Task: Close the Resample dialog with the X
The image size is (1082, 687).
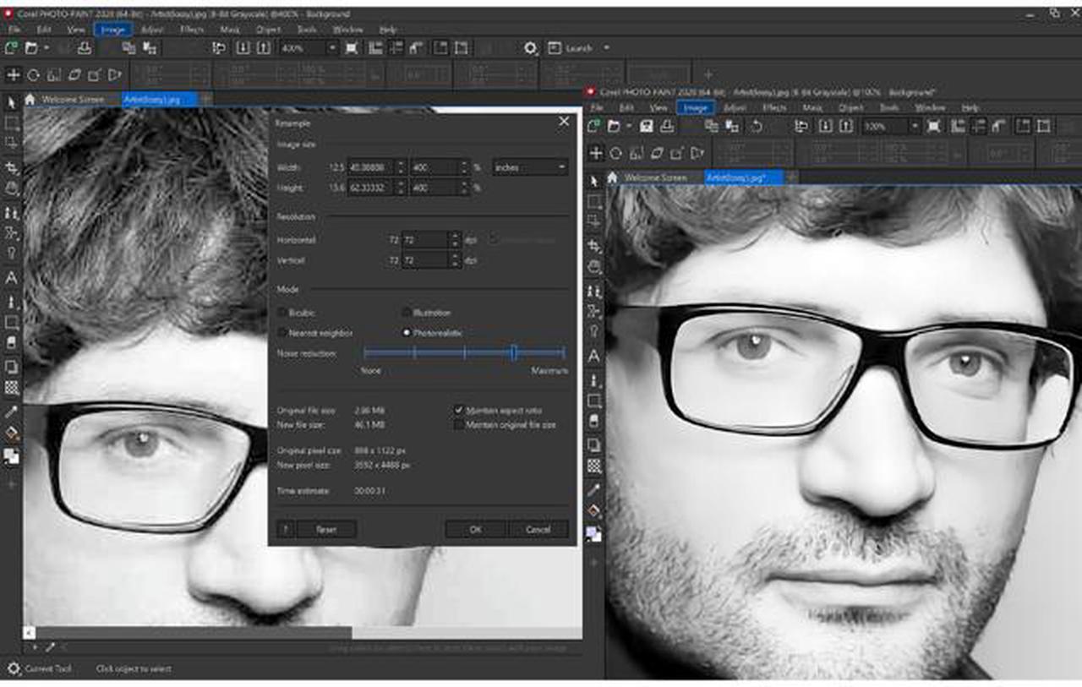Action: click(x=564, y=122)
